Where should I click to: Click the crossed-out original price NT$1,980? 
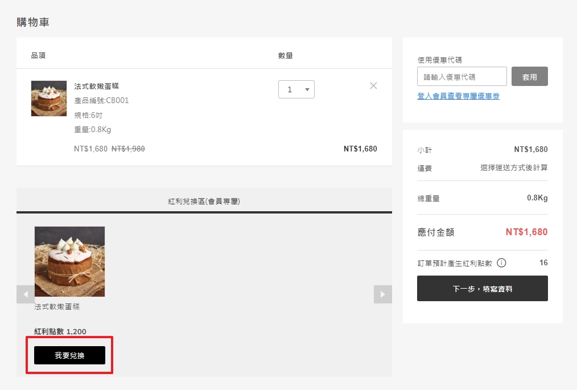click(x=128, y=149)
